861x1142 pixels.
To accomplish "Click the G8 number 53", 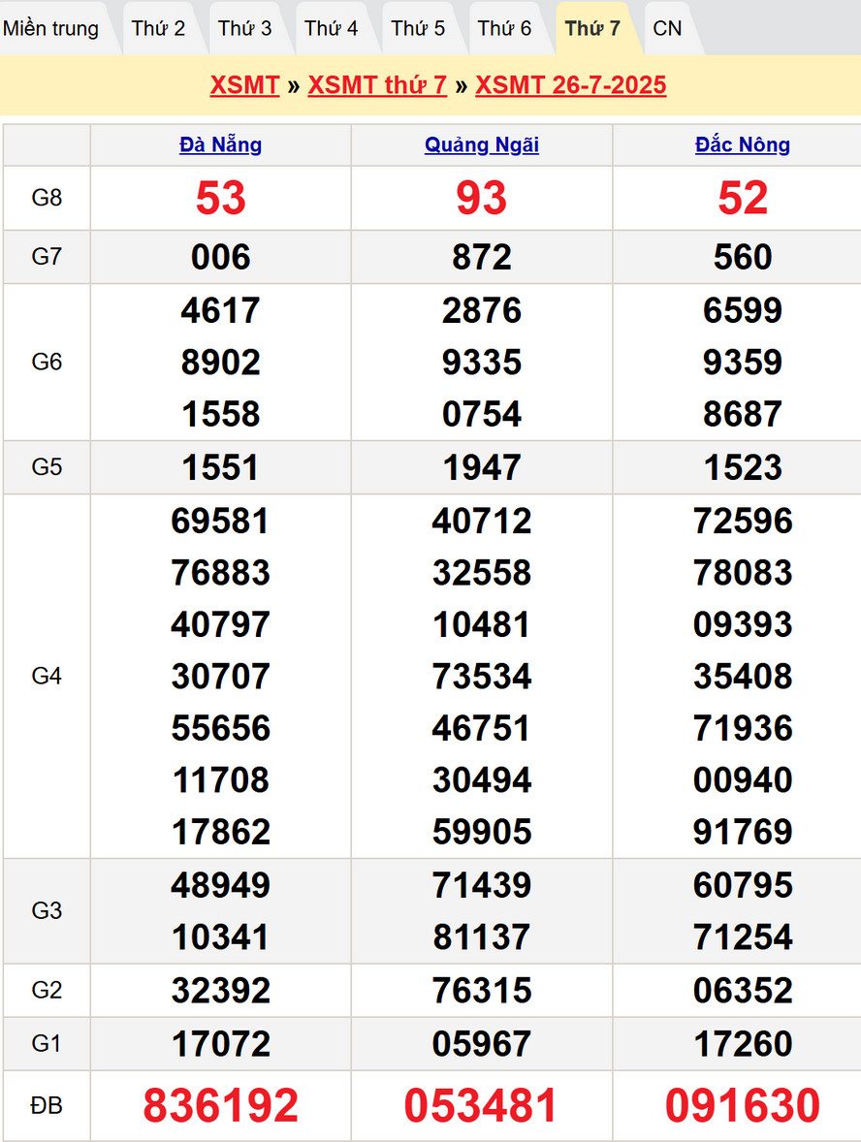I will (x=220, y=199).
